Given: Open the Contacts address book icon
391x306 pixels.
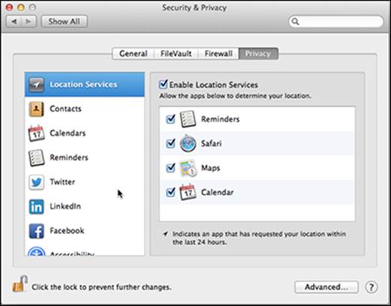Looking at the screenshot, I should coord(37,109).
